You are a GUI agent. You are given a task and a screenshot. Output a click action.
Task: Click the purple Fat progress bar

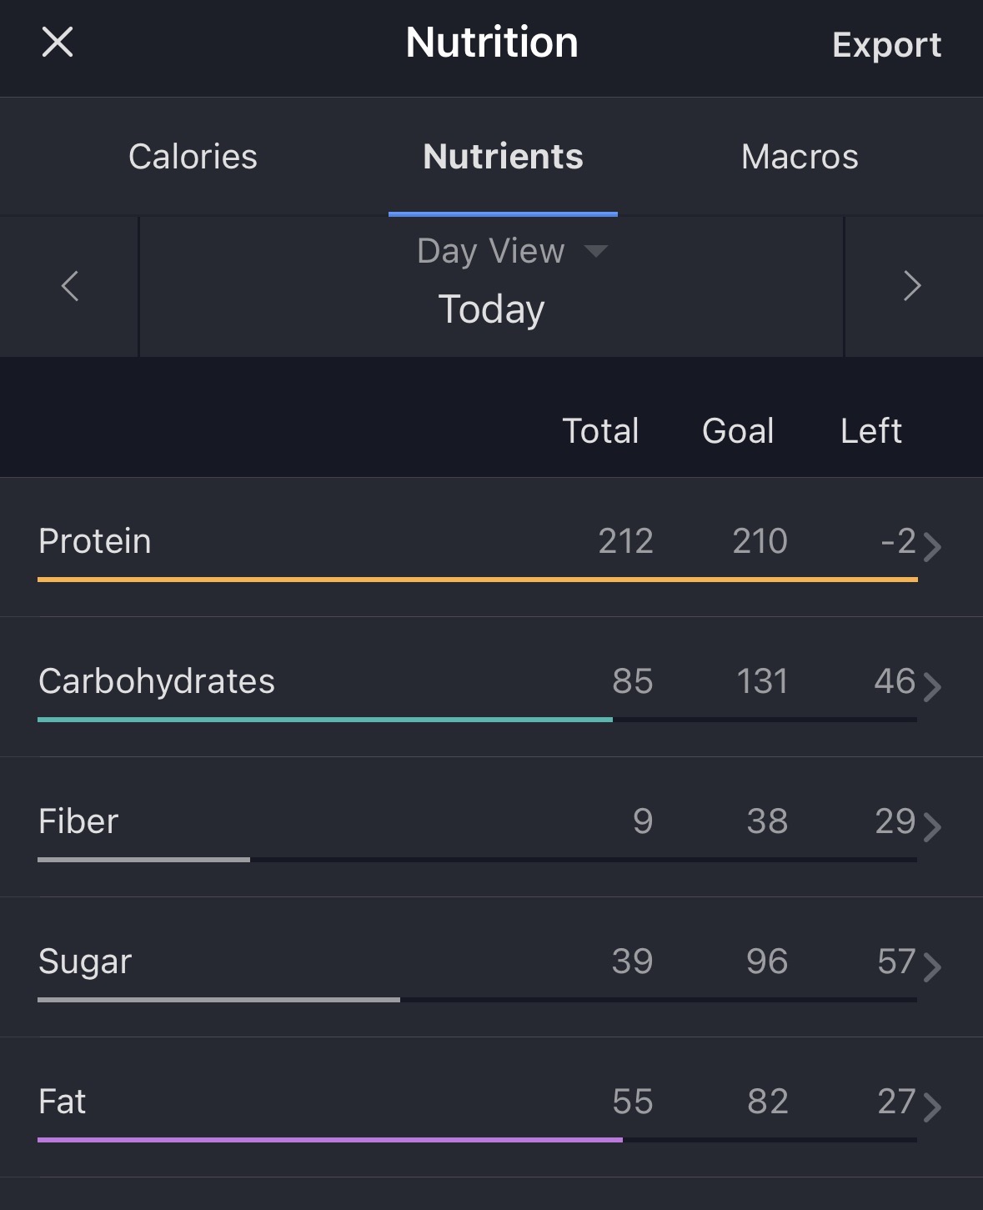330,1139
